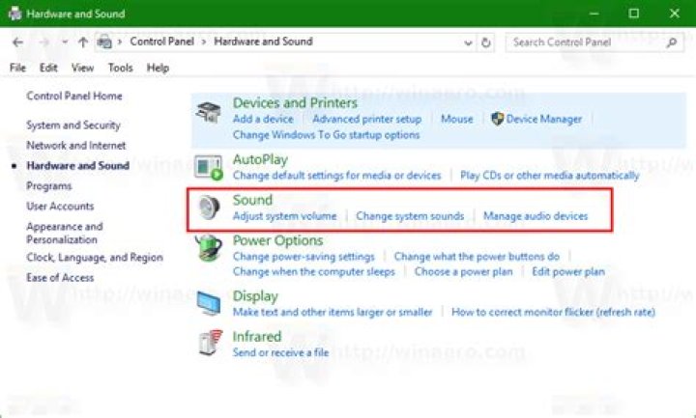The width and height of the screenshot is (696, 418).
Task: Open Programs category in sidebar
Action: [x=49, y=186]
